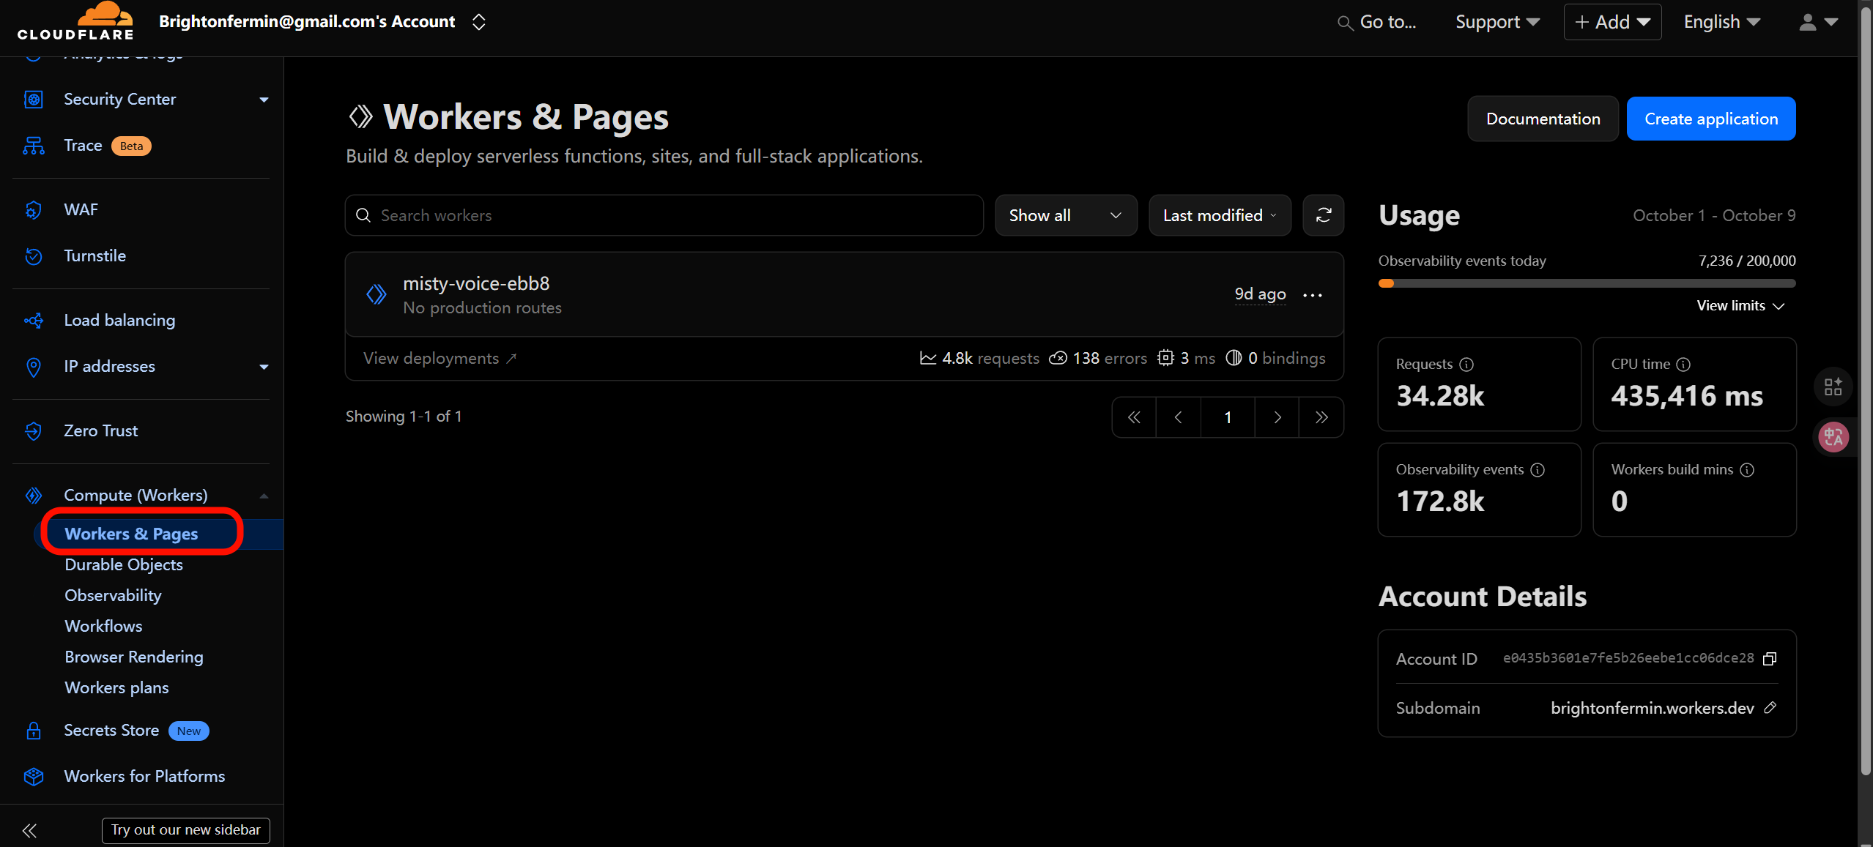Open Durable Objects in the sidebar

click(x=124, y=564)
